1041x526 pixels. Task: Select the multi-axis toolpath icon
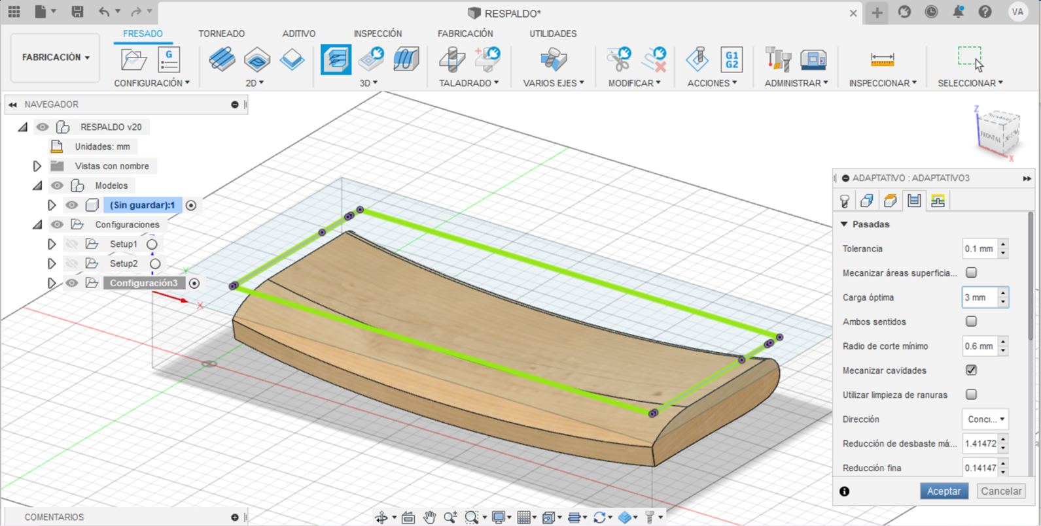(554, 59)
